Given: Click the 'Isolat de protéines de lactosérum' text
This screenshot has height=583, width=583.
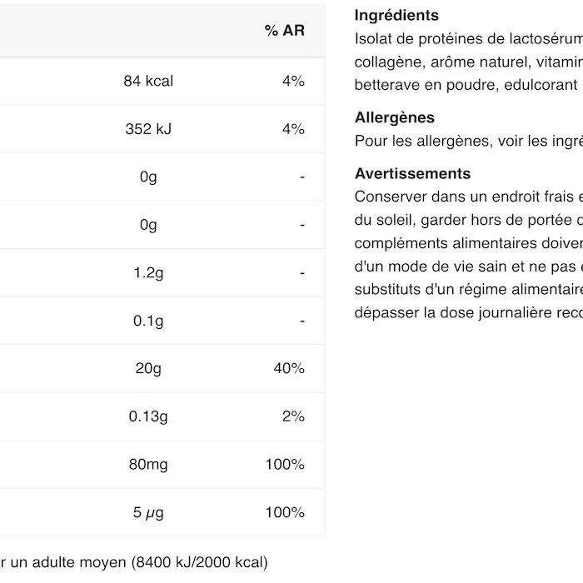Looking at the screenshot, I should [x=466, y=38].
